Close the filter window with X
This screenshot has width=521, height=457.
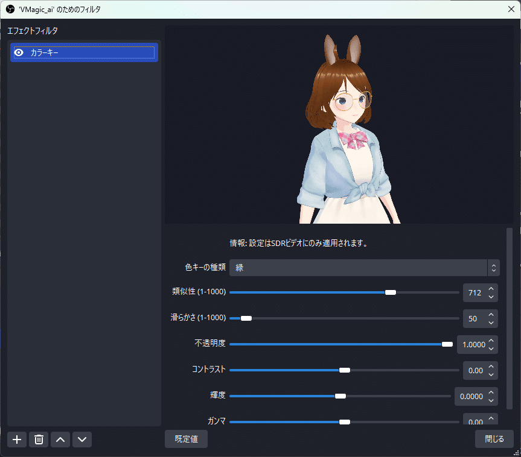click(511, 9)
